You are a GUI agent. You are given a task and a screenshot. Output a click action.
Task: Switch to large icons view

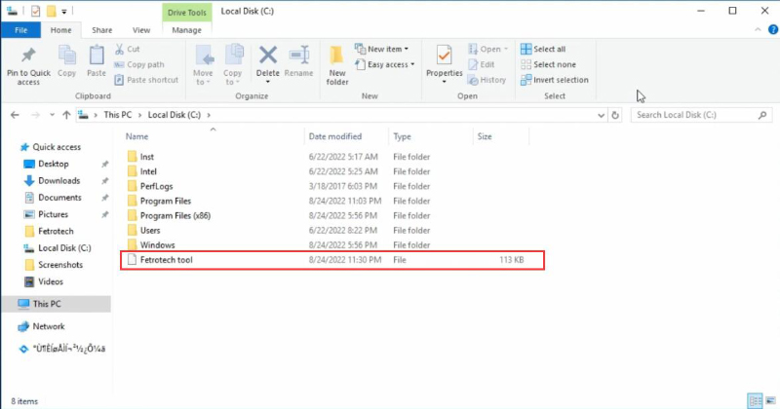tap(770, 400)
